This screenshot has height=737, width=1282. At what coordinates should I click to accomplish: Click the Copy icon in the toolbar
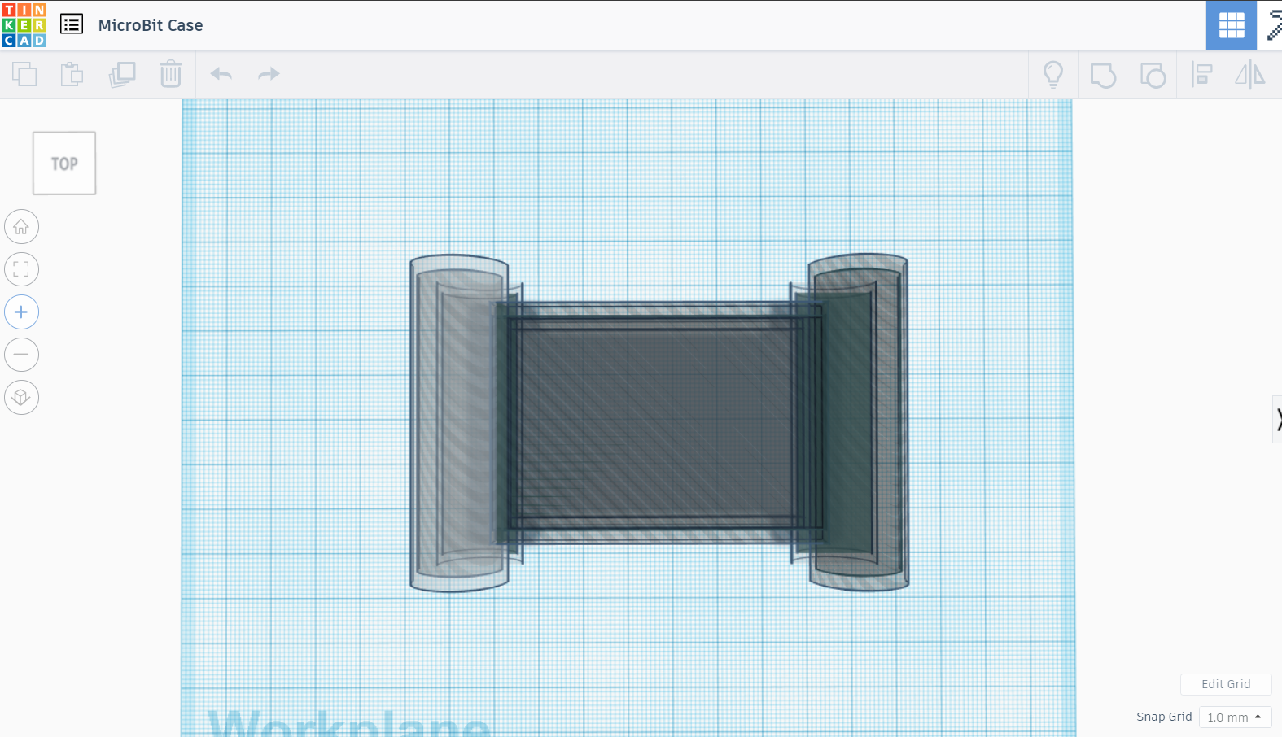click(24, 74)
